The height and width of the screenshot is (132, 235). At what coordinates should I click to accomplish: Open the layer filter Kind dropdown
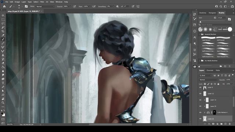point(205,76)
